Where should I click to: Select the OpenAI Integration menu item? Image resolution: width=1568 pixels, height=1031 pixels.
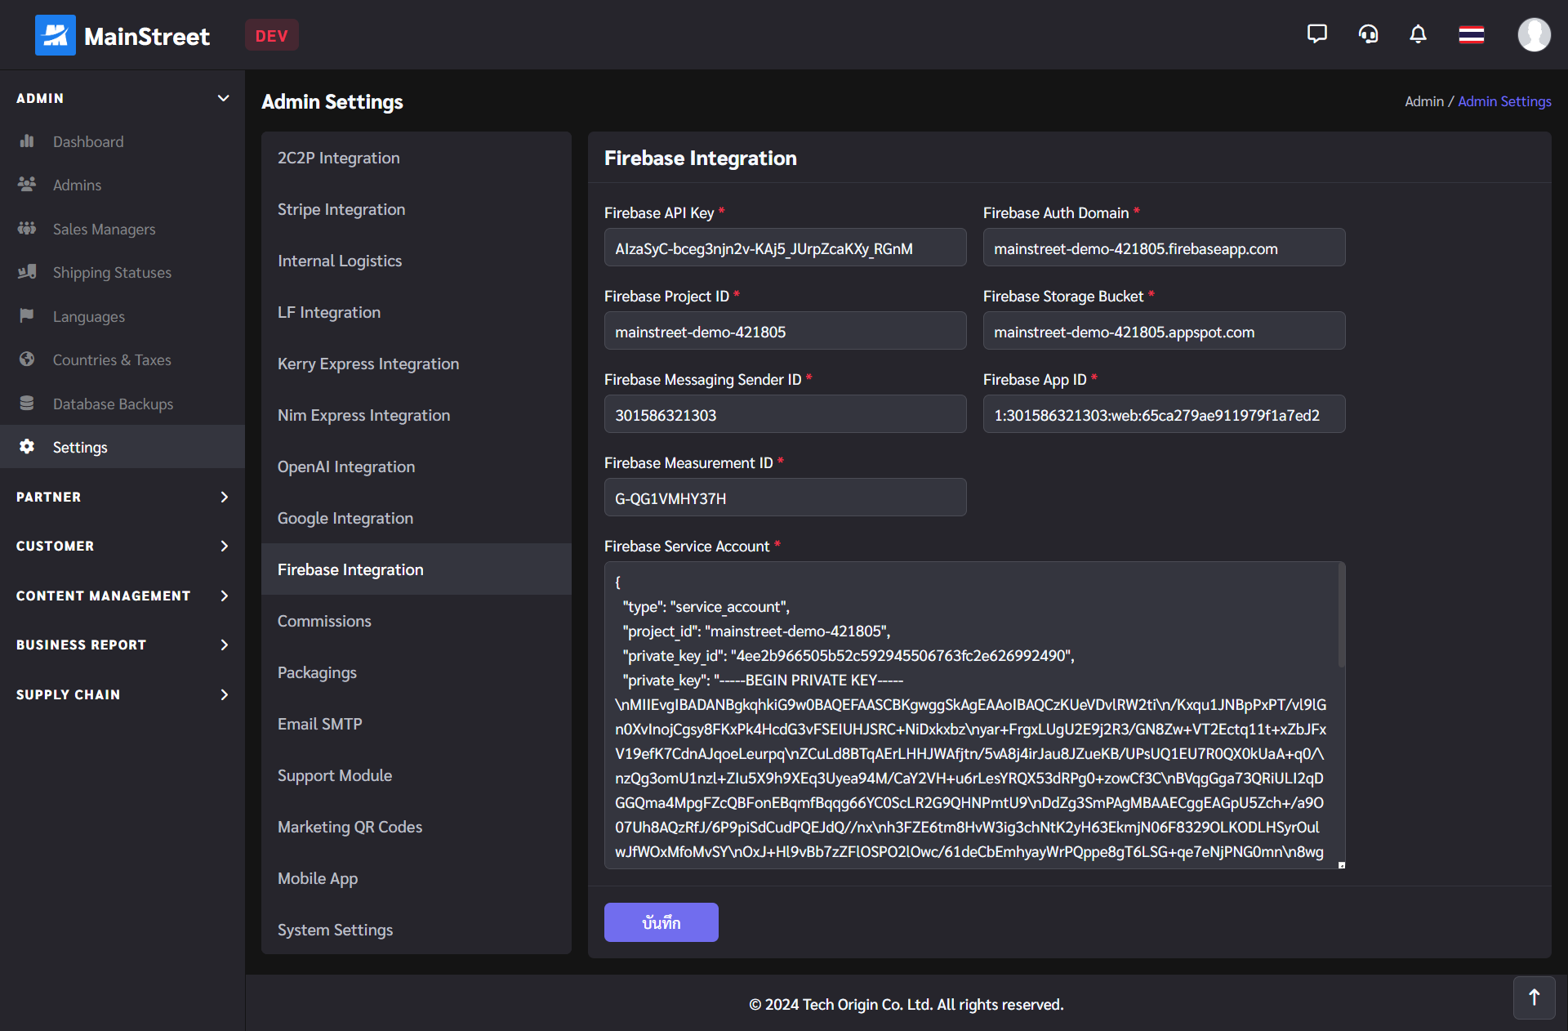[x=346, y=466]
